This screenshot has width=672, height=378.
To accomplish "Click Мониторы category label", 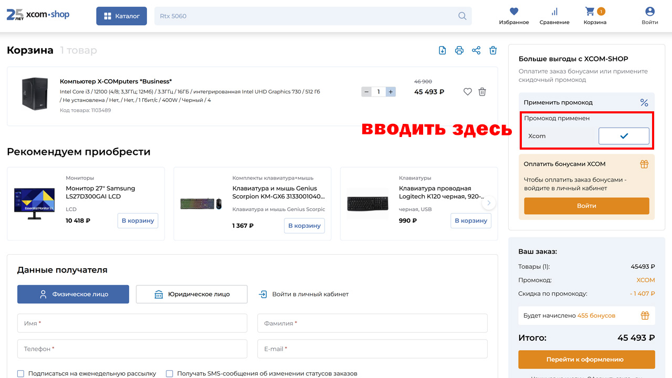I will [x=80, y=178].
